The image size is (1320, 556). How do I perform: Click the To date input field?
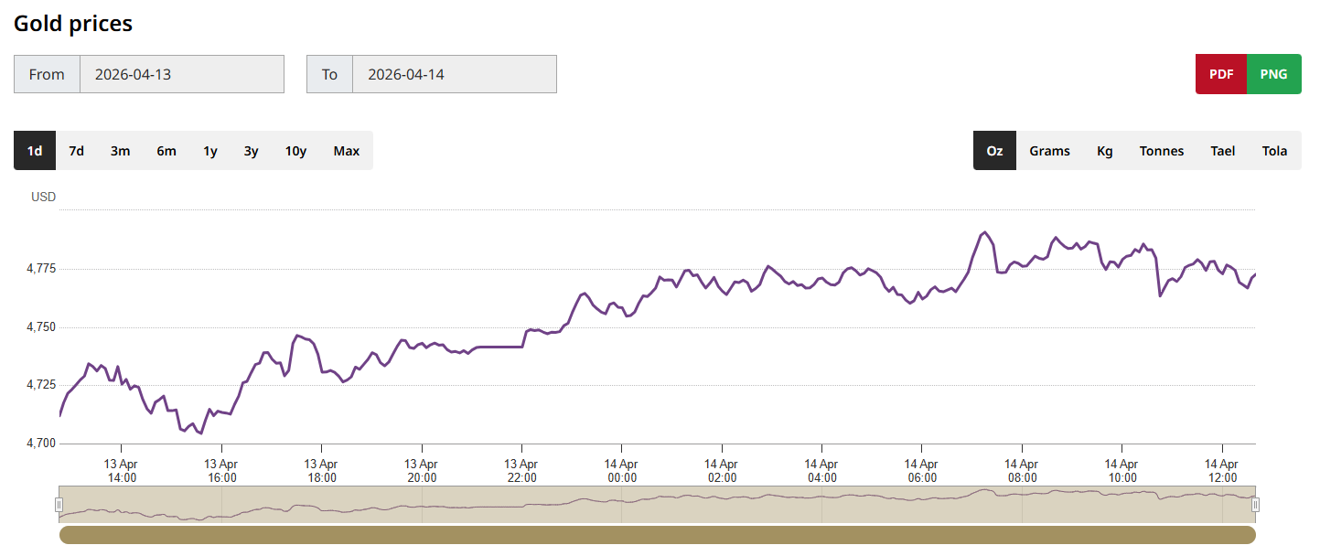(x=454, y=74)
